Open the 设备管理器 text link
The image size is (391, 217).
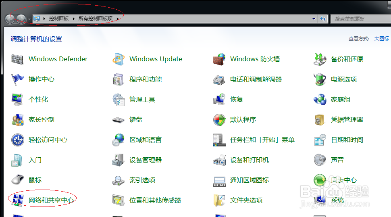pos(146,160)
